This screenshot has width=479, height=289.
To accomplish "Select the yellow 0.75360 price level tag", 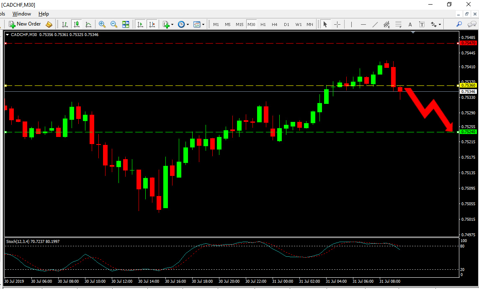I will (469, 85).
